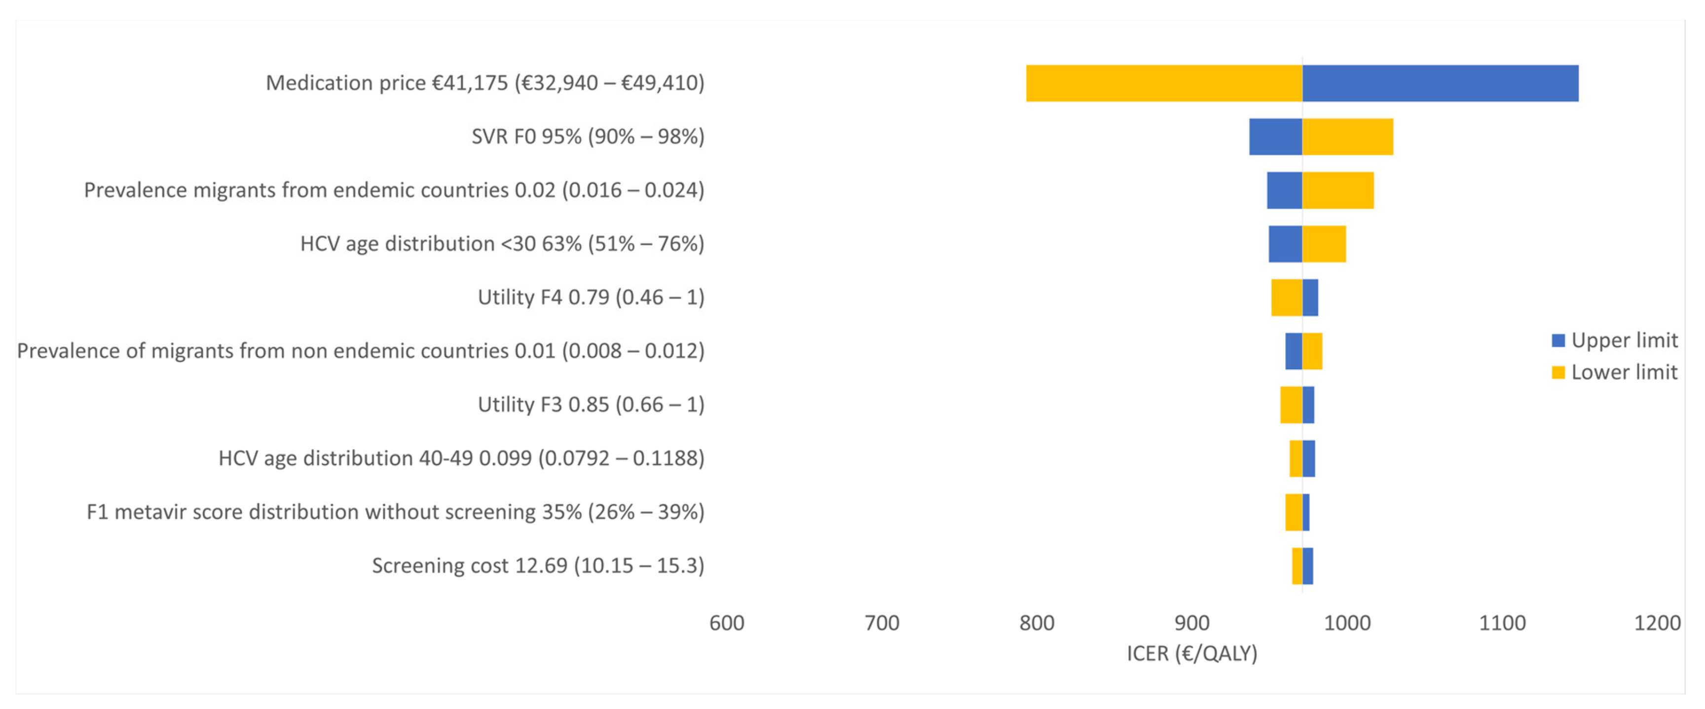Select the Upper limit legend label

coord(1624,340)
